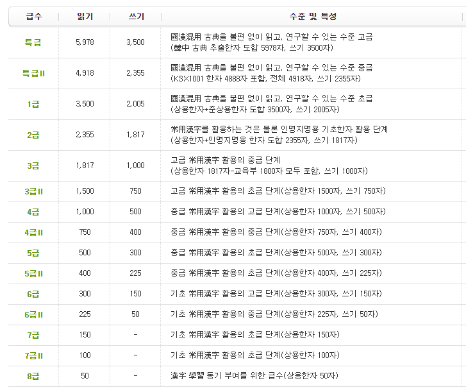Viewport: 466px width, 392px height.
Task: Select the 7급 grade label
Action: (x=33, y=335)
